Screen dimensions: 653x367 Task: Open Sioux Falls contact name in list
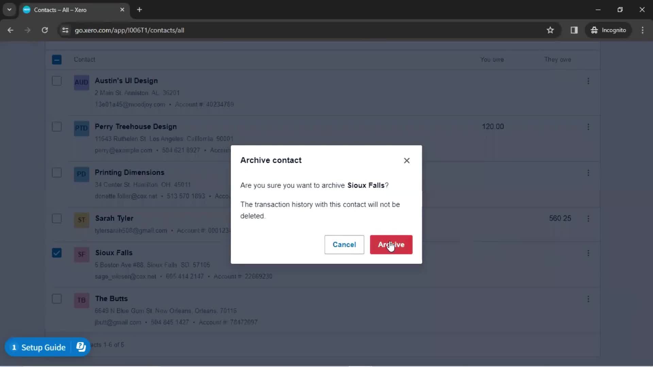114,253
